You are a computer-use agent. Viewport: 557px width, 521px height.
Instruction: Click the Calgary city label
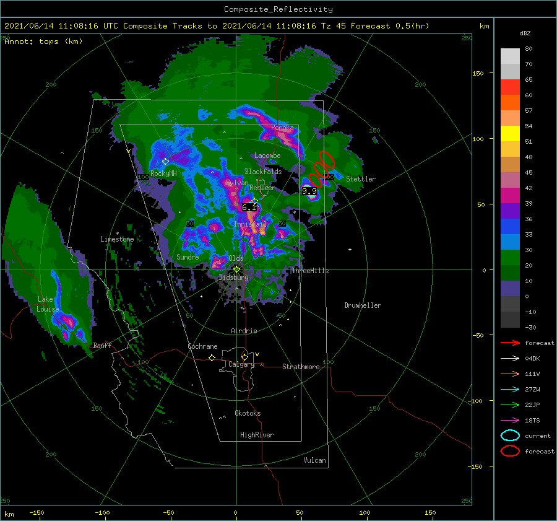[x=241, y=364]
